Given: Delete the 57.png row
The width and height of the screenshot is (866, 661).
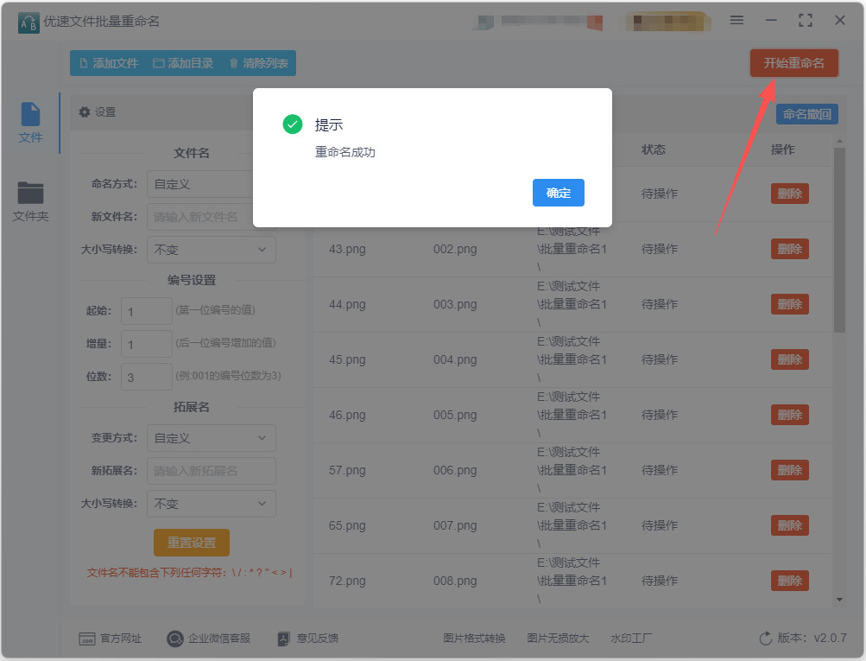Looking at the screenshot, I should click(790, 470).
